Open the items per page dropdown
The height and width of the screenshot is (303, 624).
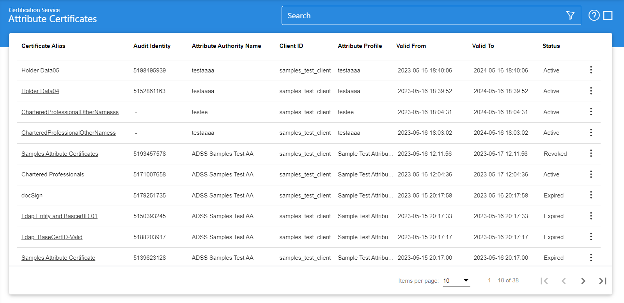click(x=456, y=281)
